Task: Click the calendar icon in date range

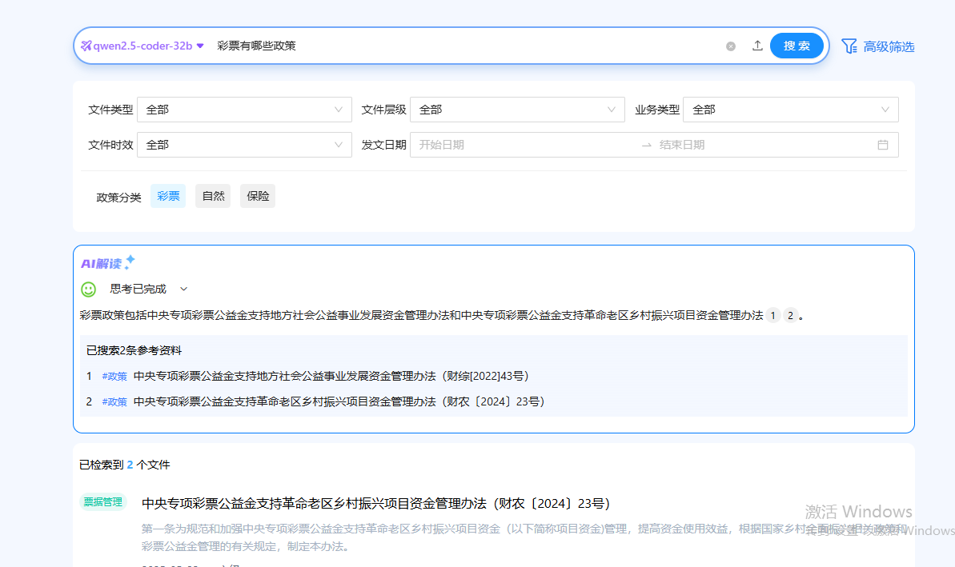Action: pyautogui.click(x=883, y=145)
